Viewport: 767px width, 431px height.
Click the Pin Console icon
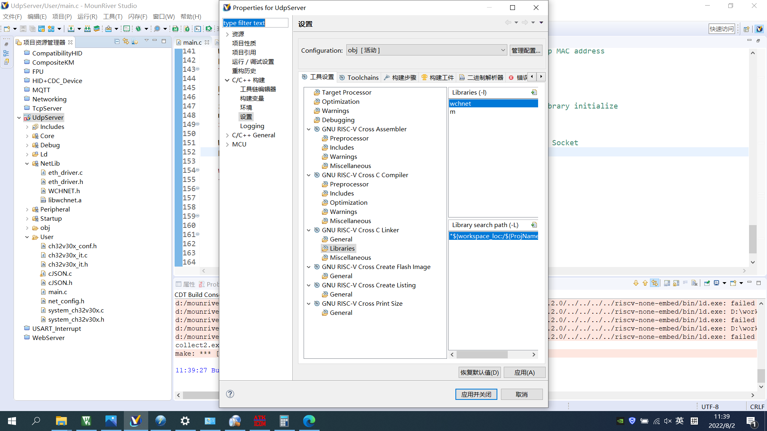tap(707, 283)
